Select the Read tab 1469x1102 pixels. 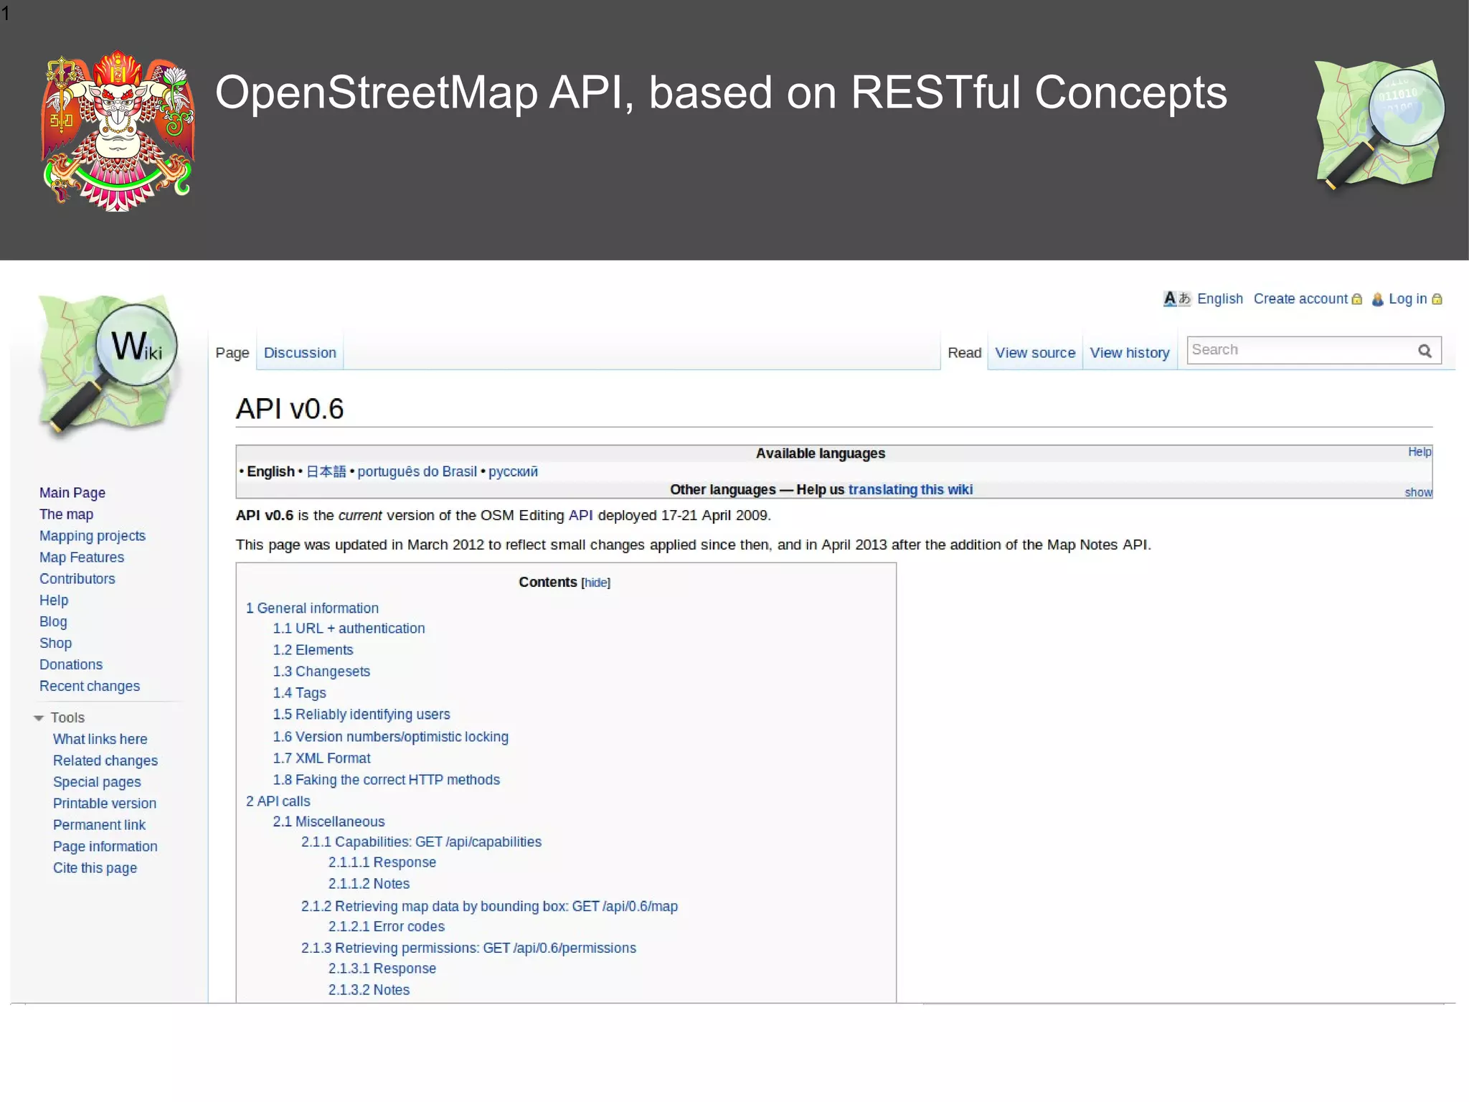point(964,352)
